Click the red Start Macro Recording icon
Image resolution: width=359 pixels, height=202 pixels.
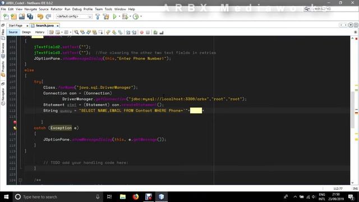coord(142,33)
